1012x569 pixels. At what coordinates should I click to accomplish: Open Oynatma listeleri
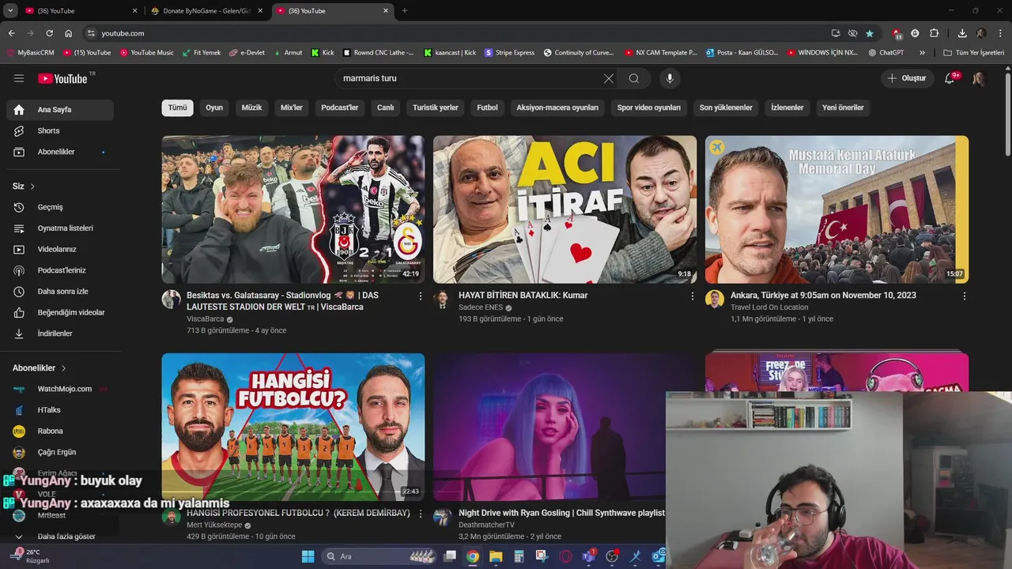pos(60,228)
